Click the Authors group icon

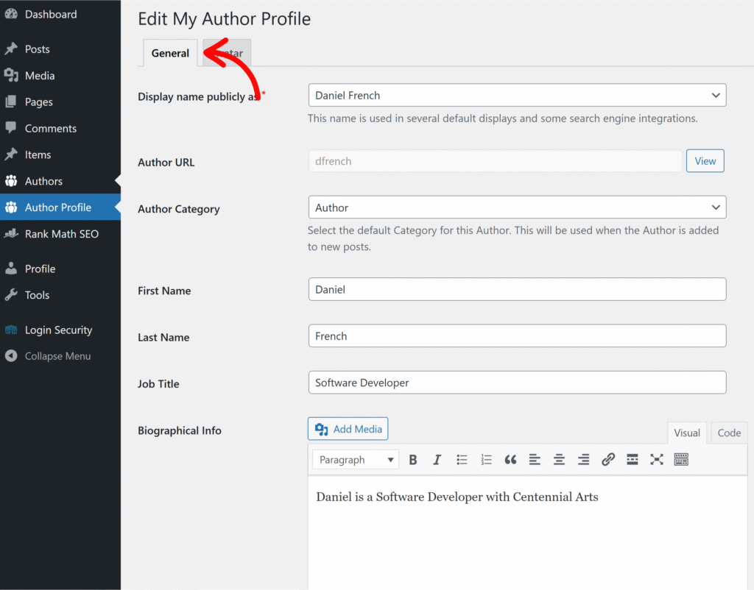(11, 181)
